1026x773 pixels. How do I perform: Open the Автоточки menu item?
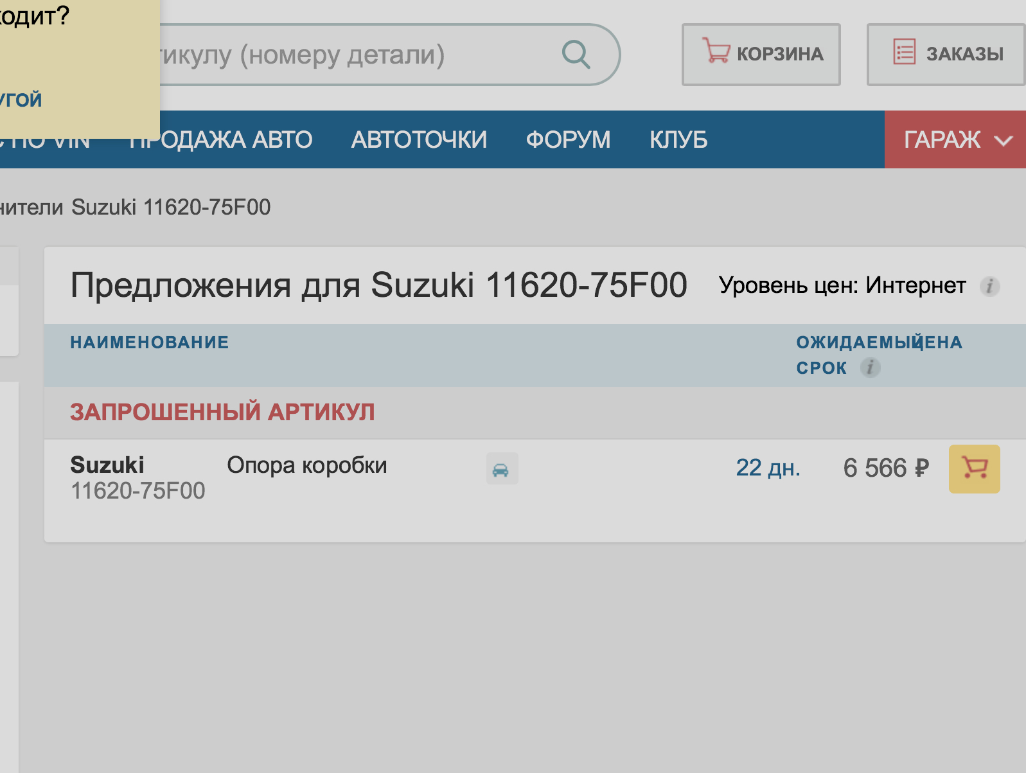(419, 139)
